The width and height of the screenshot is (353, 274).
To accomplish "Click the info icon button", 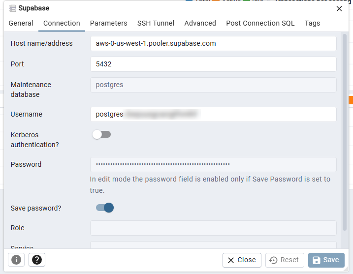I will 16,260.
